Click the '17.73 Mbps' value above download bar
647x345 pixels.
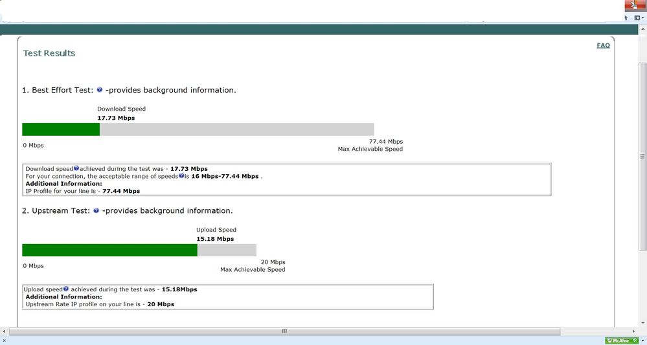pyautogui.click(x=116, y=118)
